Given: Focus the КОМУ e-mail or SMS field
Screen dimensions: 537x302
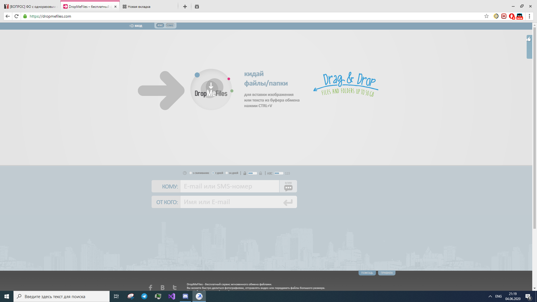Looking at the screenshot, I should coord(230,186).
